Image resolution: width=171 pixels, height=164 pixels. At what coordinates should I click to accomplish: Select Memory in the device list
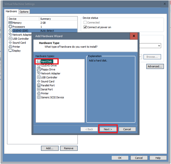tap(17, 23)
